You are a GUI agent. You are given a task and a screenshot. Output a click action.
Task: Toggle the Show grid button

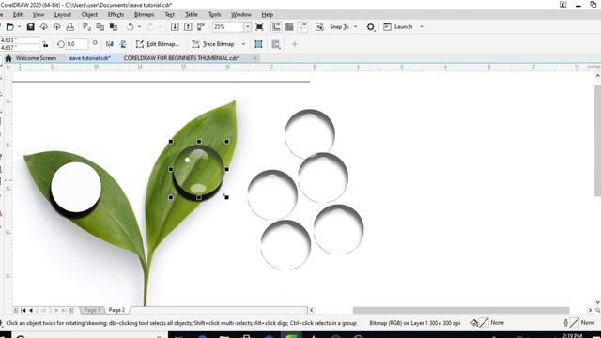[289, 27]
